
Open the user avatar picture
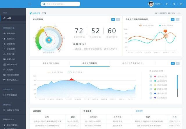click(x=151, y=4)
